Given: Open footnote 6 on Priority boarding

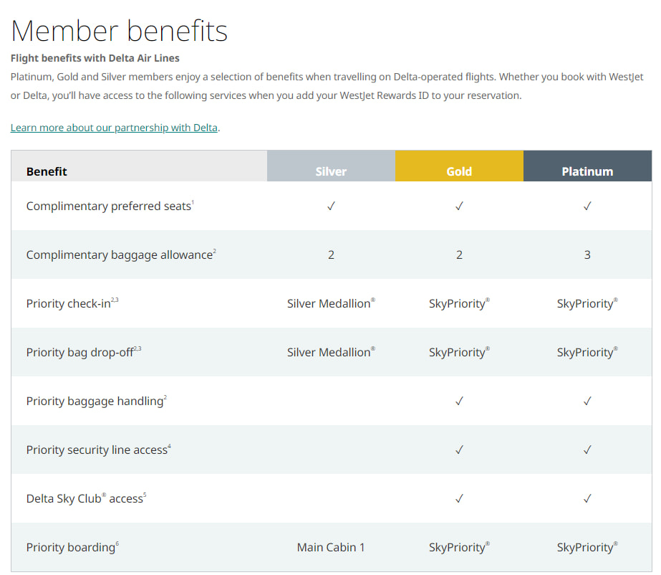Looking at the screenshot, I should point(119,543).
